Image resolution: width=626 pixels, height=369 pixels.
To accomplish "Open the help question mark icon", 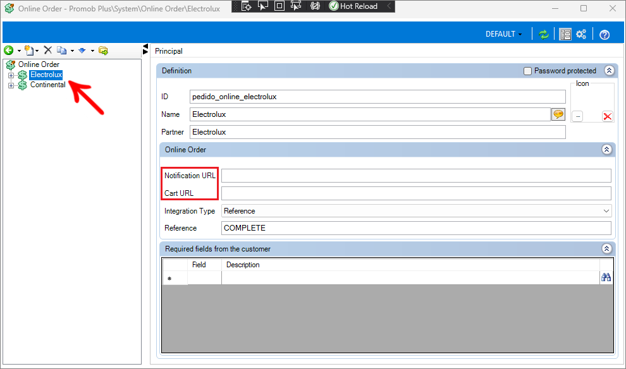I will pyautogui.click(x=605, y=35).
